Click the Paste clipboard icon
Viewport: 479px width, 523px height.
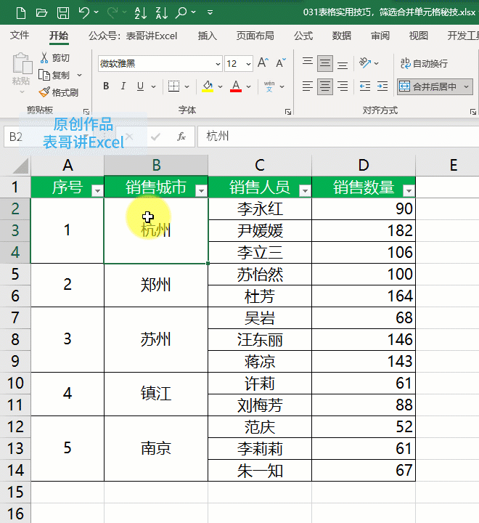[22, 64]
